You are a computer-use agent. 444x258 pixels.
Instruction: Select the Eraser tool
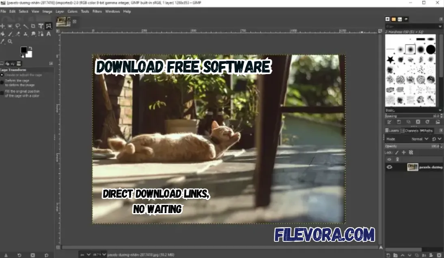pyautogui.click(x=19, y=34)
